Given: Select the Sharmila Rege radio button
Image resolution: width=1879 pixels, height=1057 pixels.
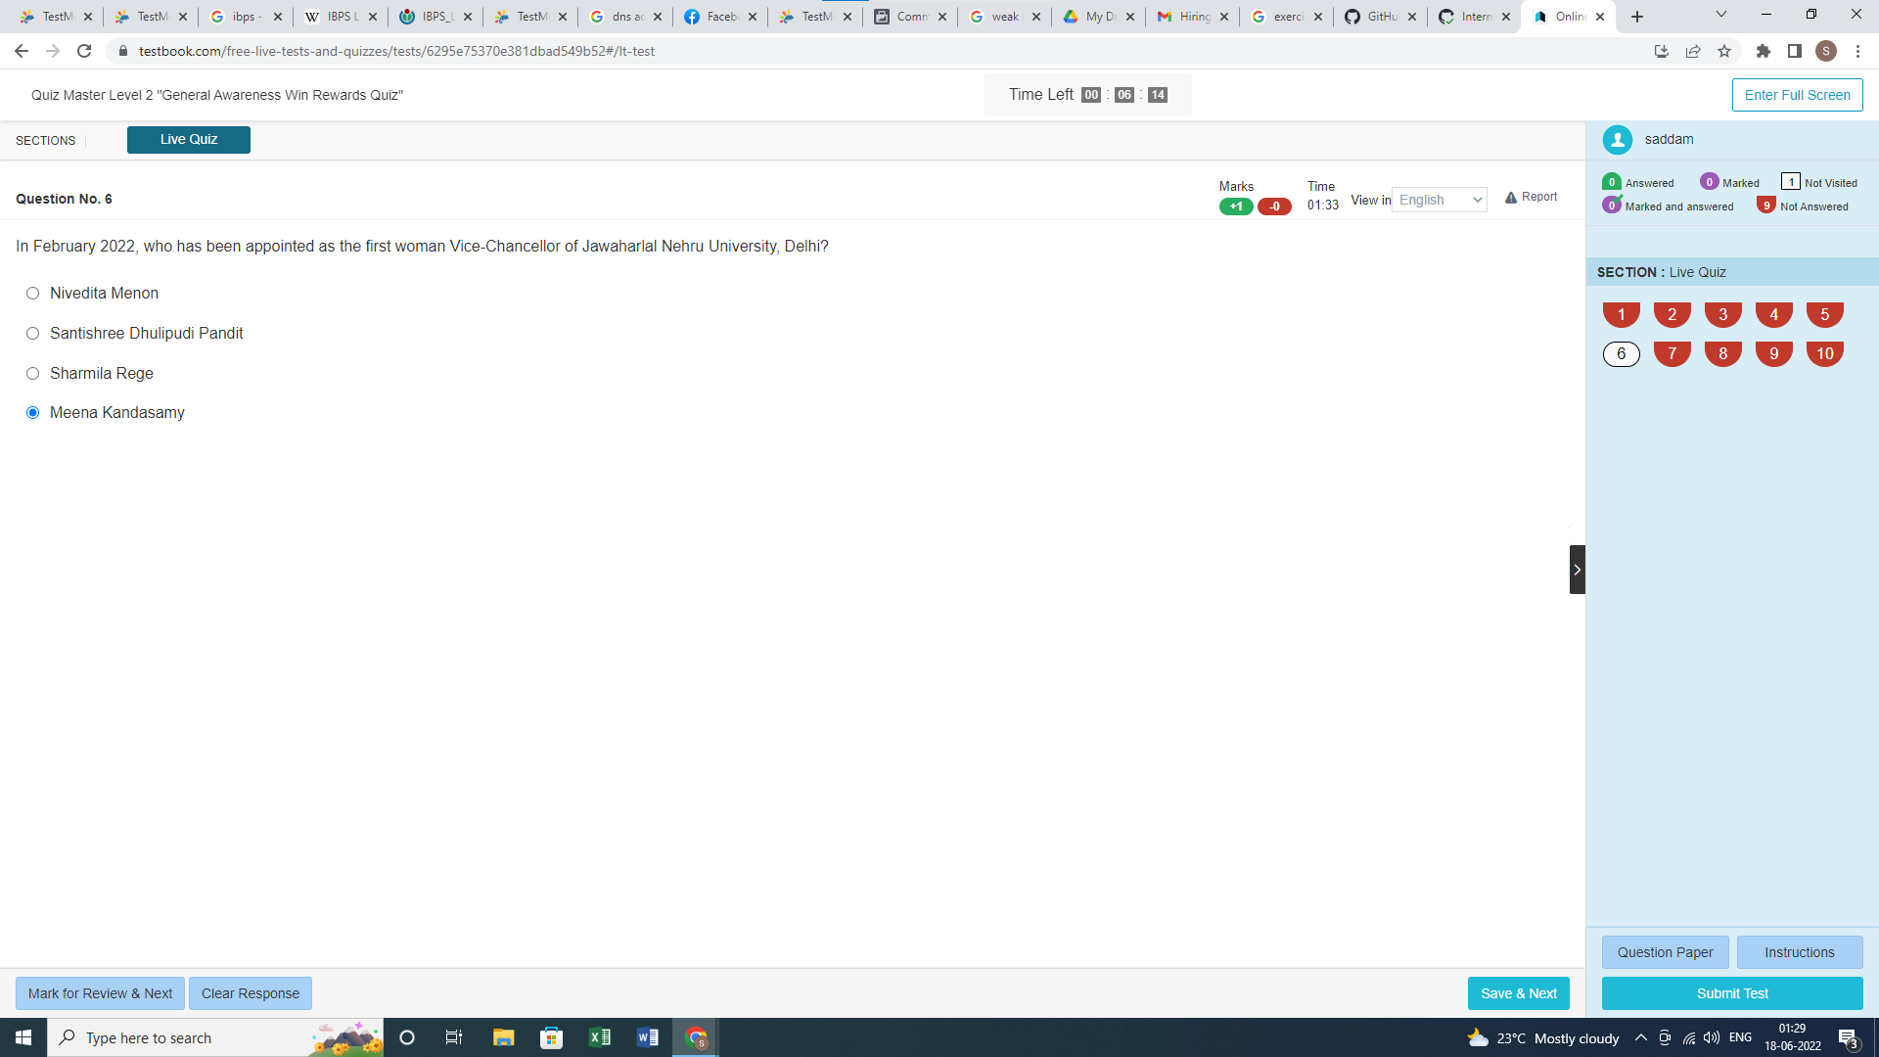Looking at the screenshot, I should coord(33,374).
